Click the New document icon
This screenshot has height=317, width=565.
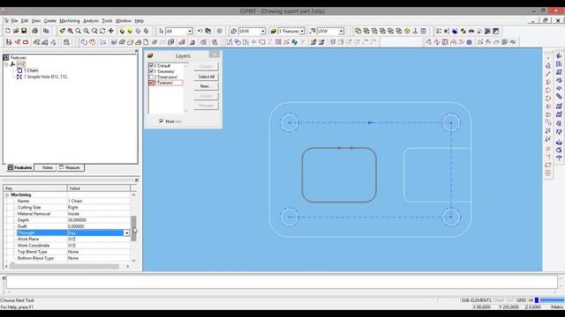click(x=8, y=32)
